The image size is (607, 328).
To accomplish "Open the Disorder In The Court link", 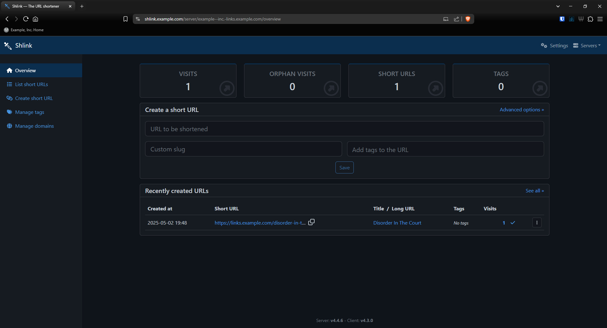I will click(397, 223).
